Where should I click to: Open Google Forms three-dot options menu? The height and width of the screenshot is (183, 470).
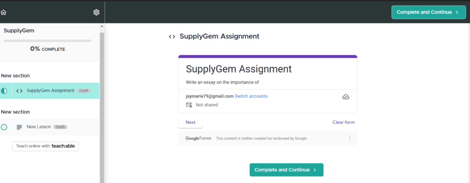pos(349,139)
